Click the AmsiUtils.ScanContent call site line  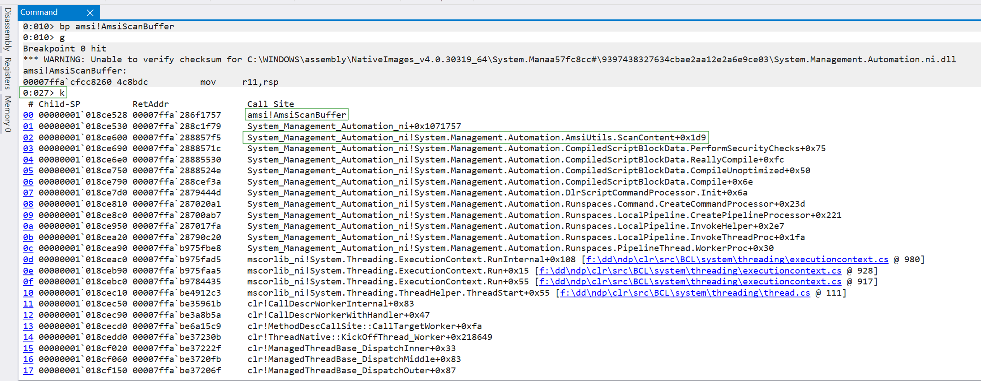476,138
